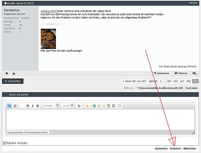Click the Italic formatting icon
This screenshot has width=201, height=153.
tap(33, 106)
